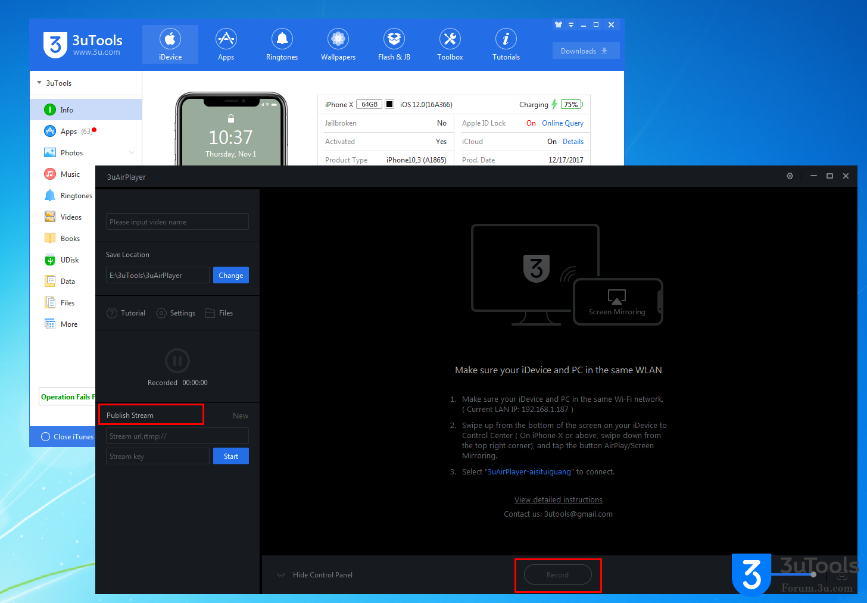Open the 3uTools title bar dropdown menu
The image size is (867, 603).
coord(571,24)
